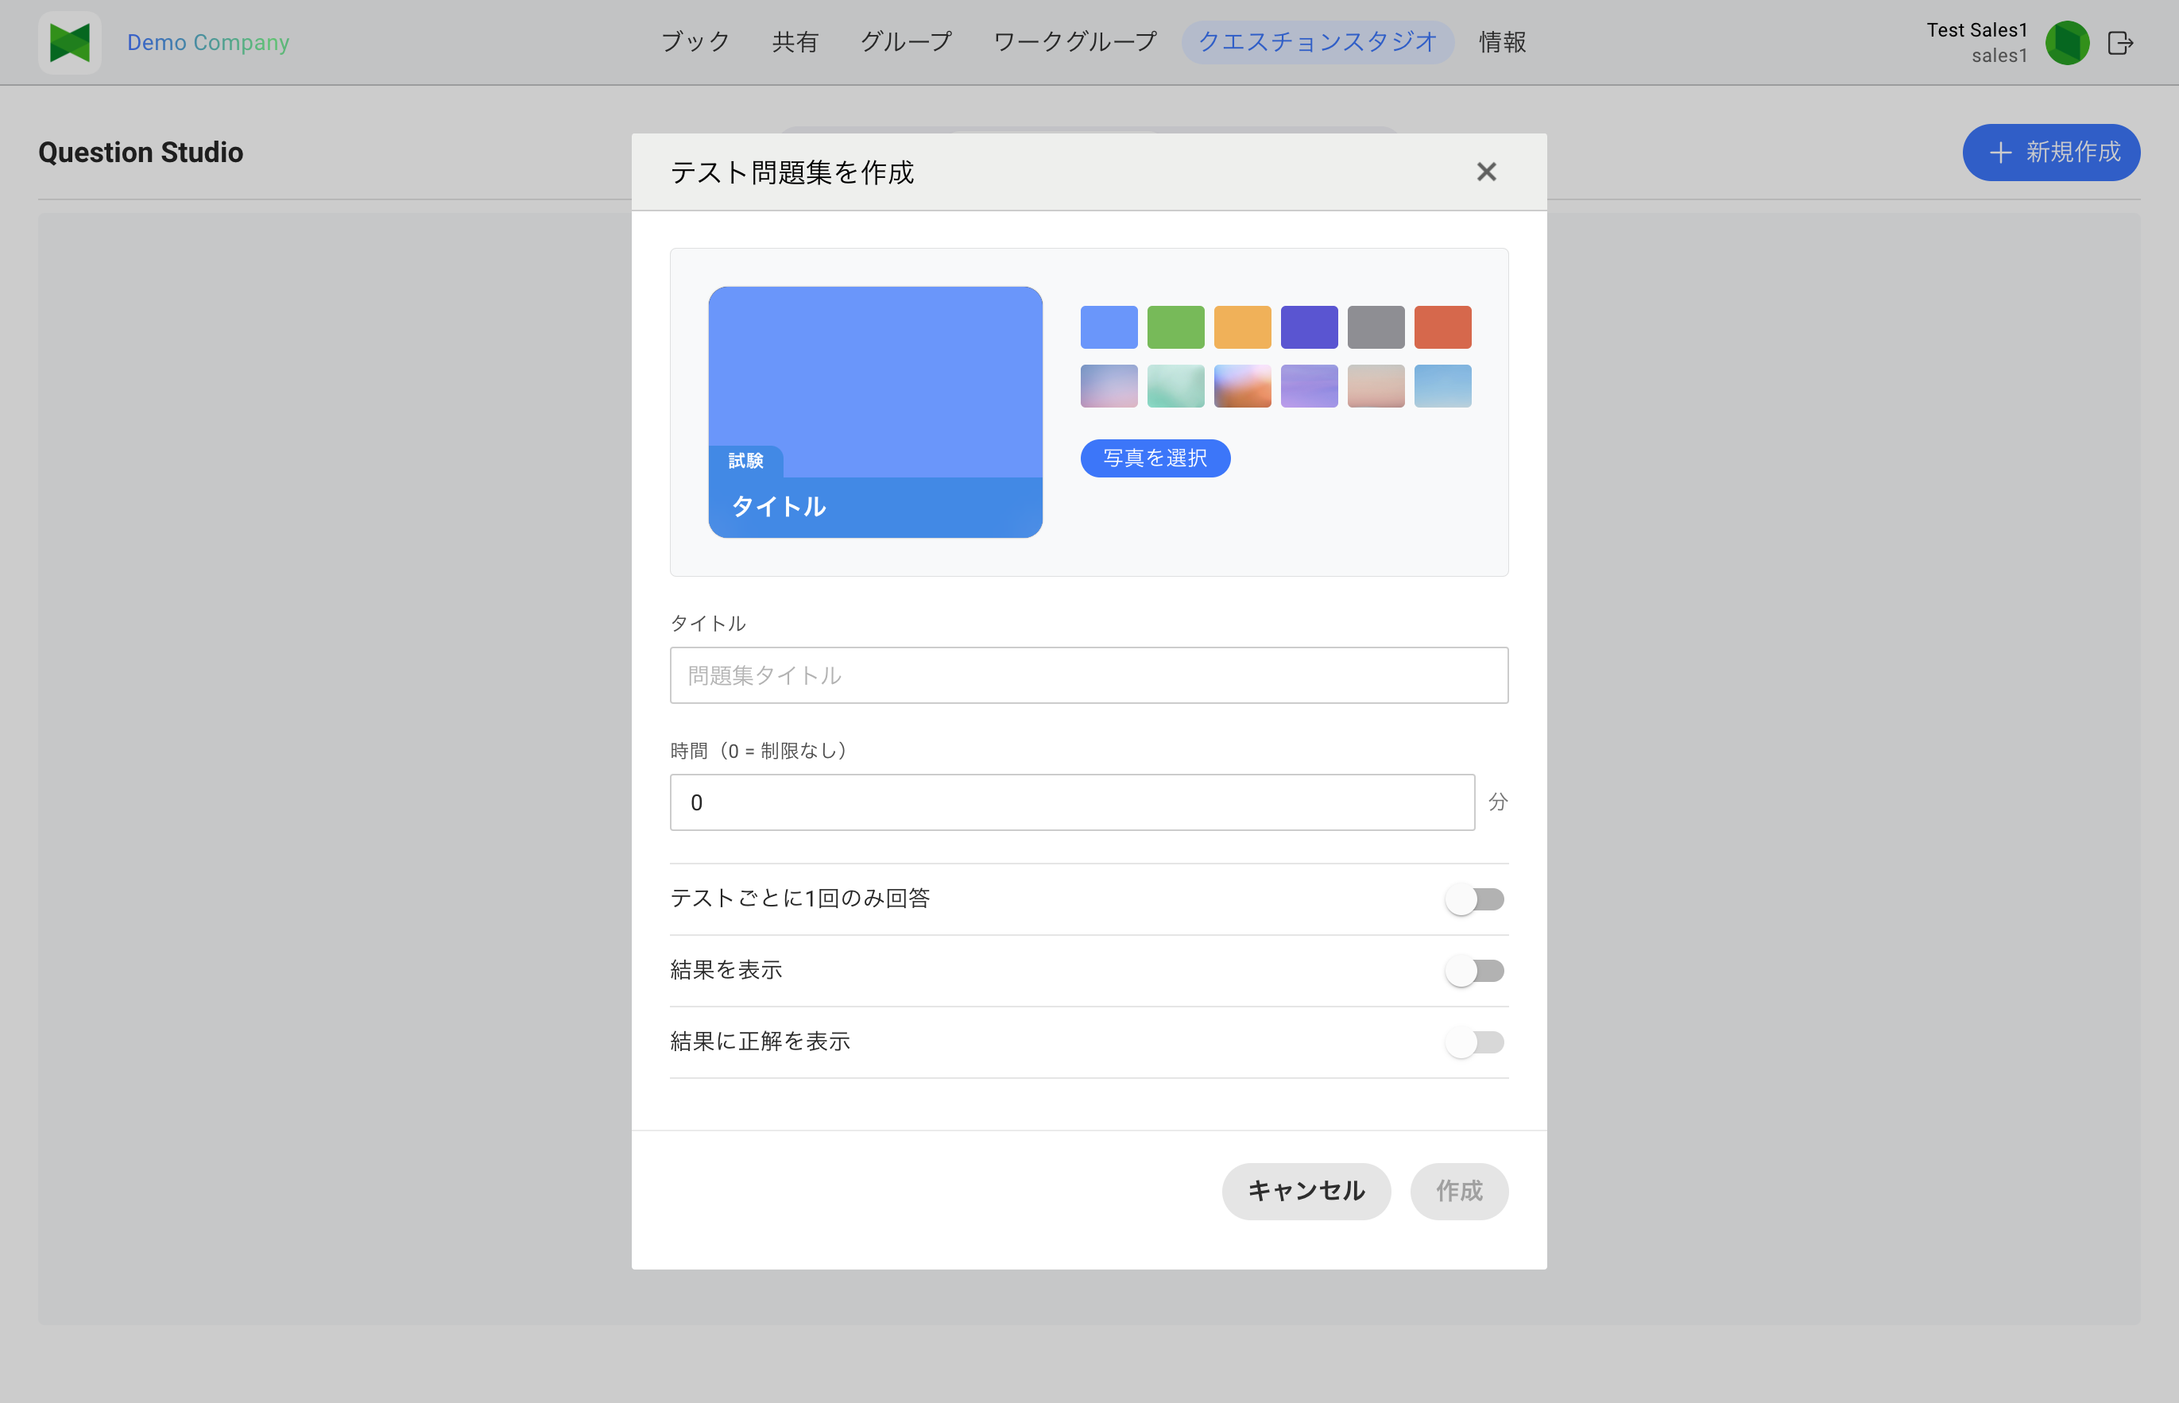2179x1403 pixels.
Task: Choose the lavender gradient swatch
Action: [1309, 386]
